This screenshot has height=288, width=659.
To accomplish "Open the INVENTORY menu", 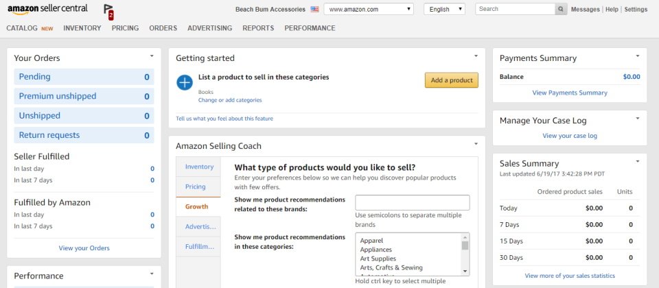I will click(82, 28).
